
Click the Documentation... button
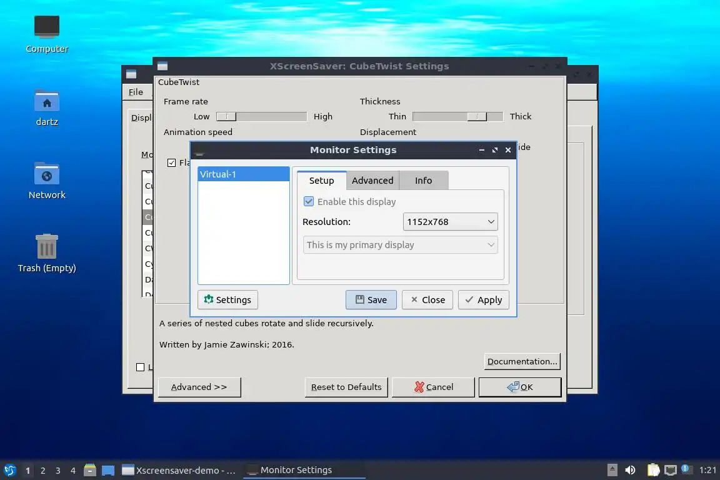(x=522, y=361)
